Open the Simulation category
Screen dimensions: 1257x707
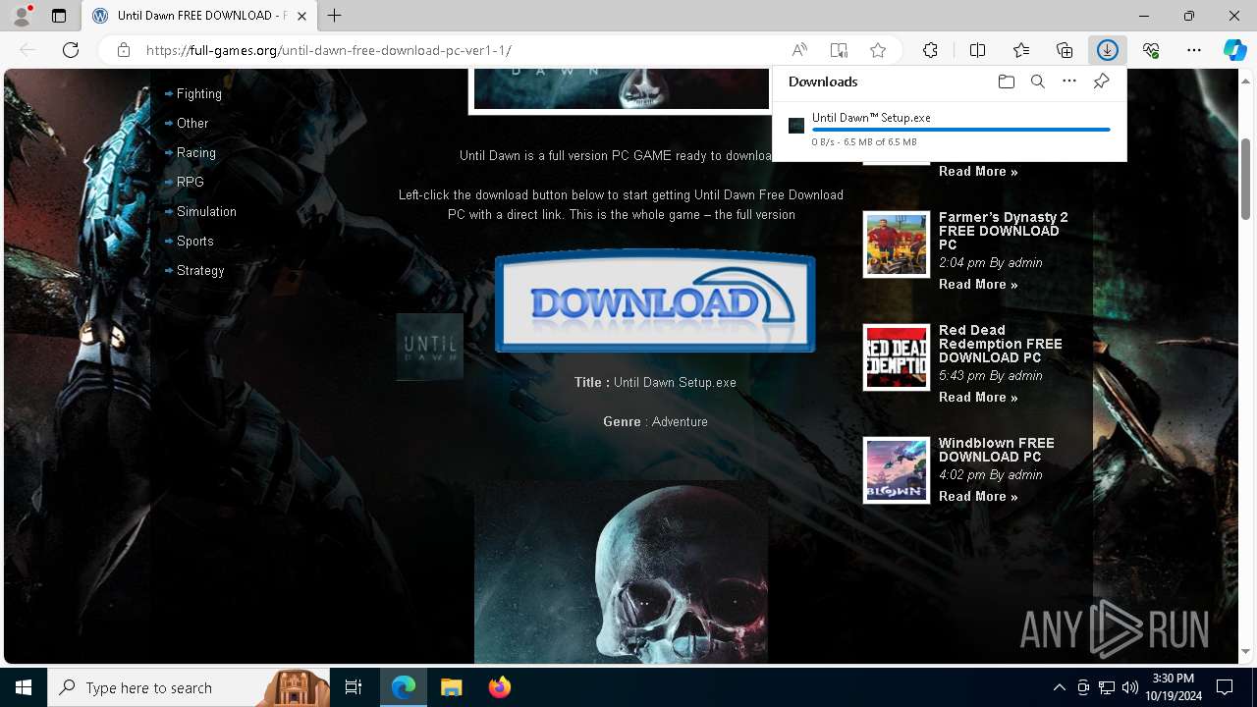206,212
